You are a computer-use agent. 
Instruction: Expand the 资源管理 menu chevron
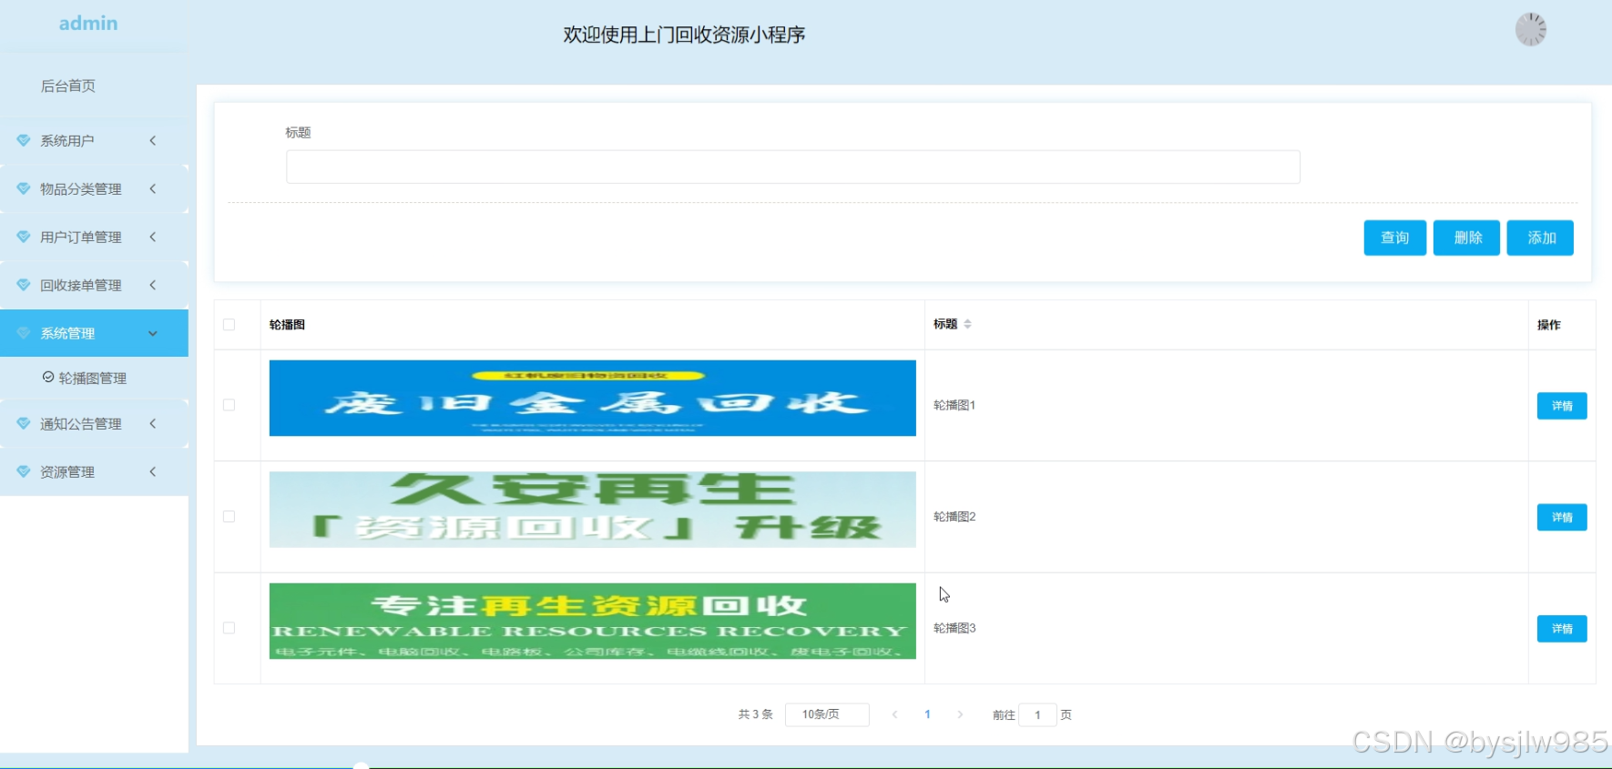pos(153,471)
